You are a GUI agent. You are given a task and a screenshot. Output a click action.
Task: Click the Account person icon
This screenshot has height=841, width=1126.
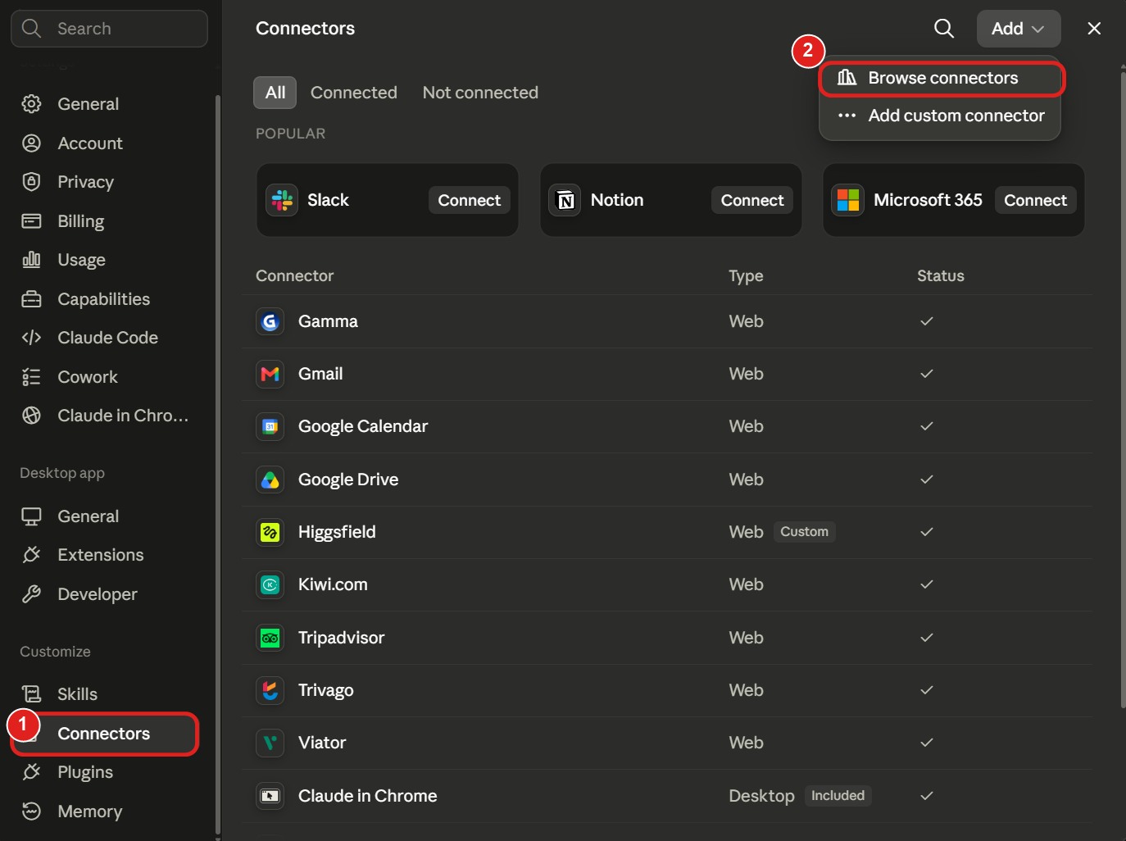[x=31, y=143]
